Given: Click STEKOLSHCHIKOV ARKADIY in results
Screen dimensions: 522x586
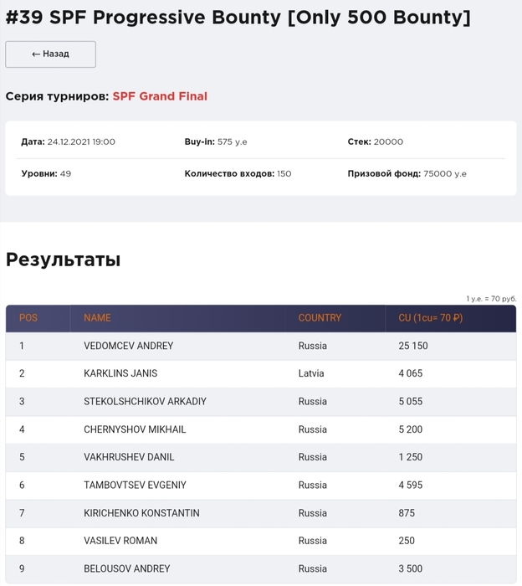Looking at the screenshot, I should point(145,401).
